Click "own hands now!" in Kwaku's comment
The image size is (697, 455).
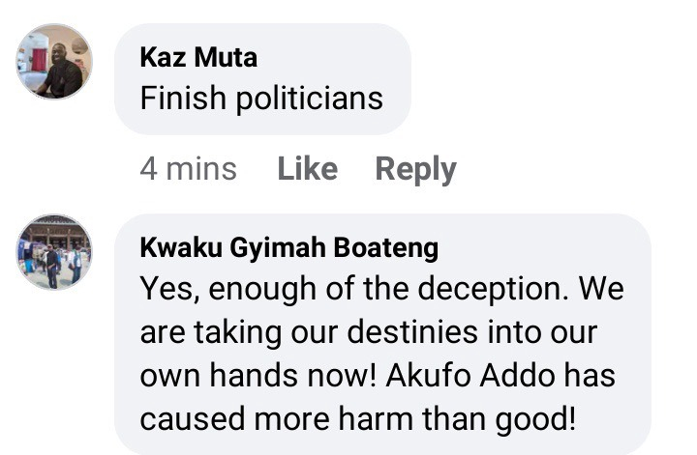tap(256, 375)
